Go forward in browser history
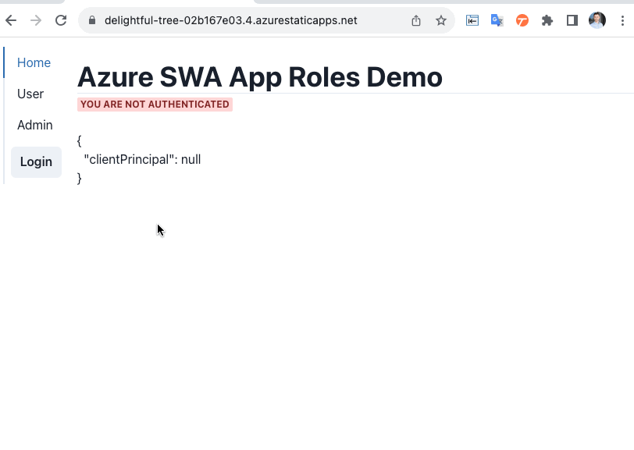634x450 pixels. pos(36,20)
